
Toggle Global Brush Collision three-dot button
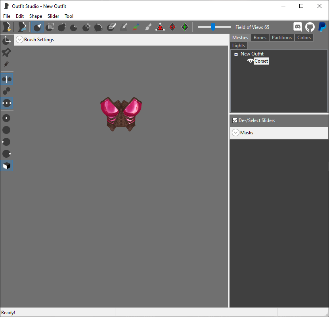[7, 103]
